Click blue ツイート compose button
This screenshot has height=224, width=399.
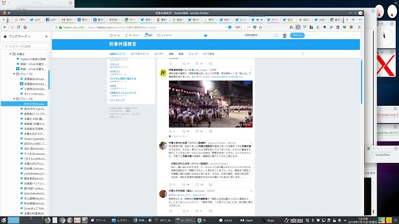[x=297, y=35]
